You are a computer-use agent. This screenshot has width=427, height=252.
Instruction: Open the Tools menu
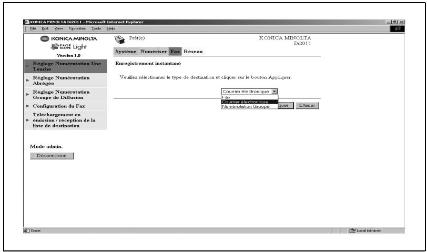pos(96,28)
